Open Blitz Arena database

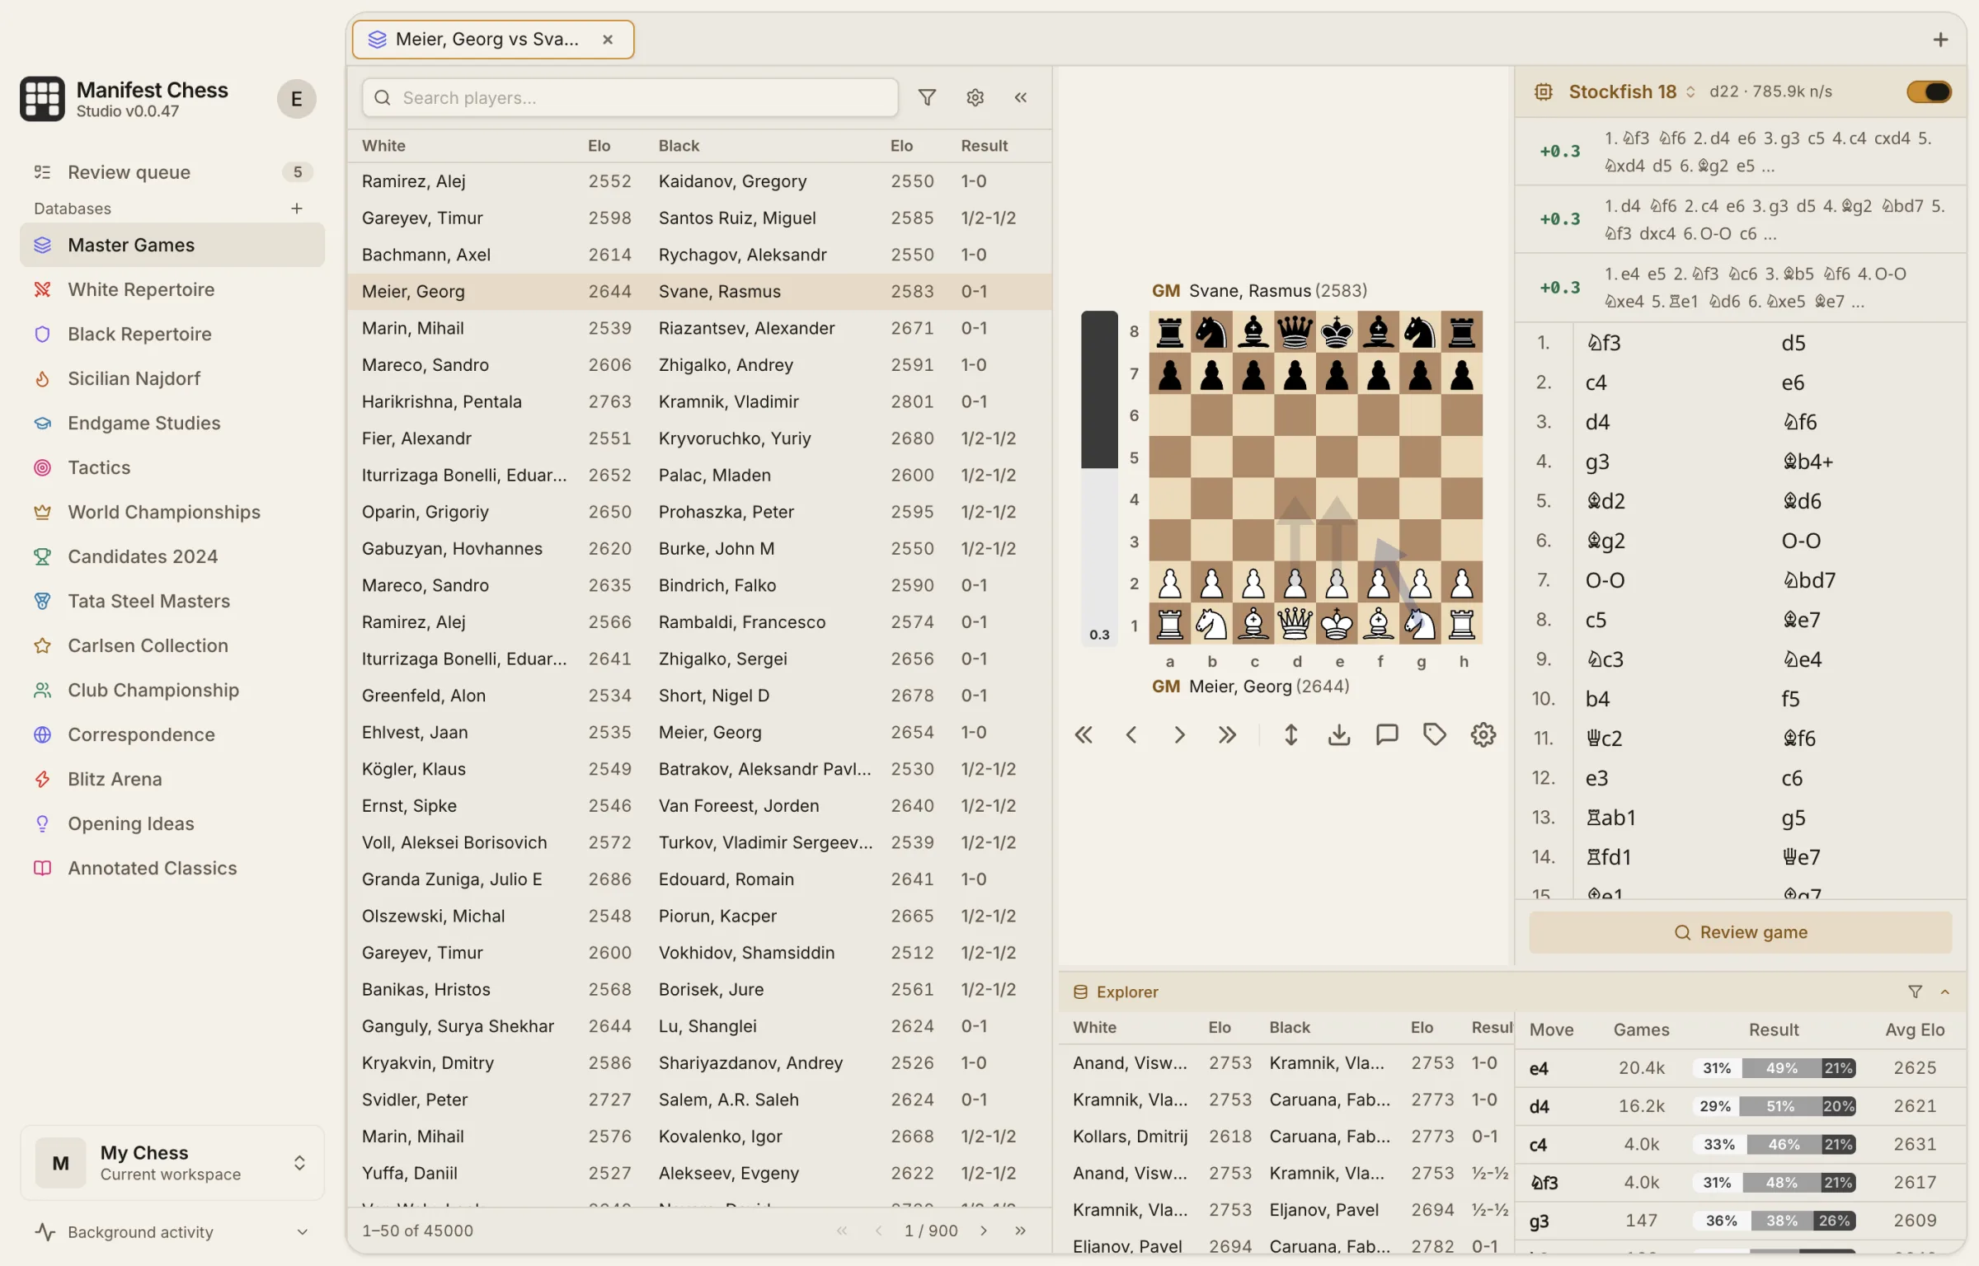tap(172, 779)
